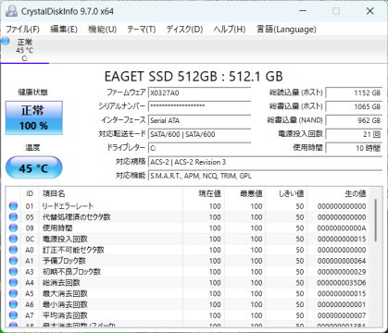Screen dimensions: 388x333
Task: Click the status circle for 平均消去回数
Action: [x=13, y=315]
